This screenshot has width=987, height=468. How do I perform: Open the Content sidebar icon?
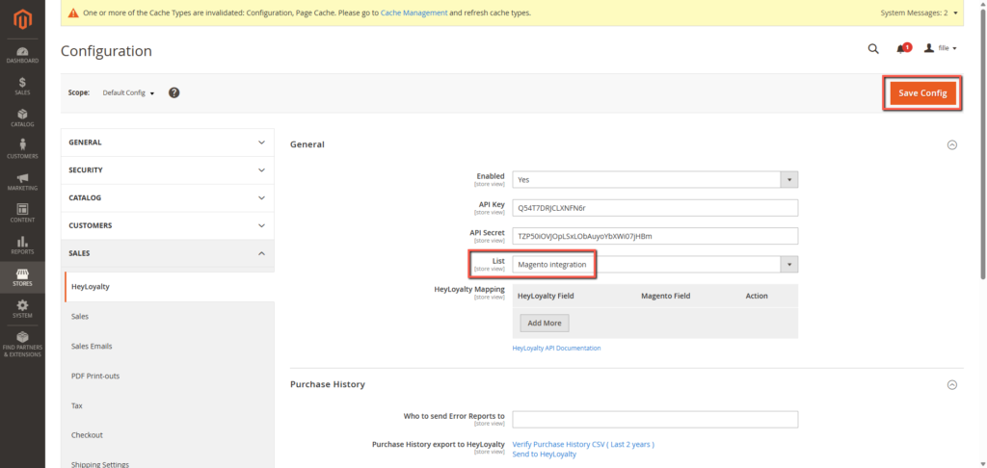pos(22,213)
